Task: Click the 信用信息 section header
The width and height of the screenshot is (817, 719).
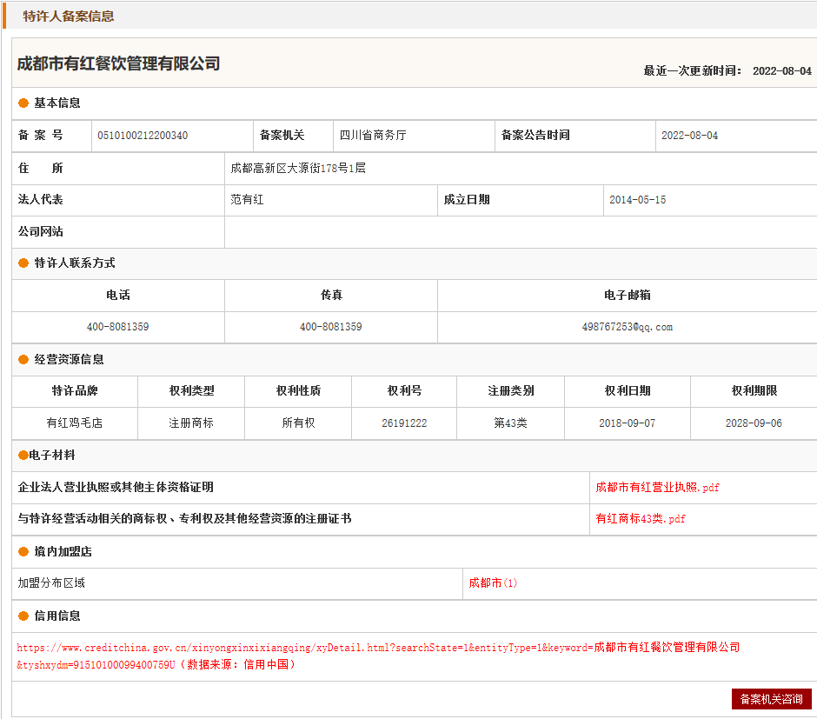Action: (x=57, y=616)
